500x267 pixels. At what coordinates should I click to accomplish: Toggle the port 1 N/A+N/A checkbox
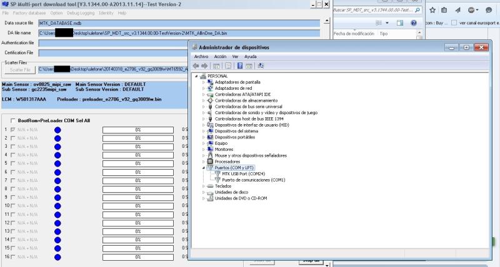(x=12, y=130)
